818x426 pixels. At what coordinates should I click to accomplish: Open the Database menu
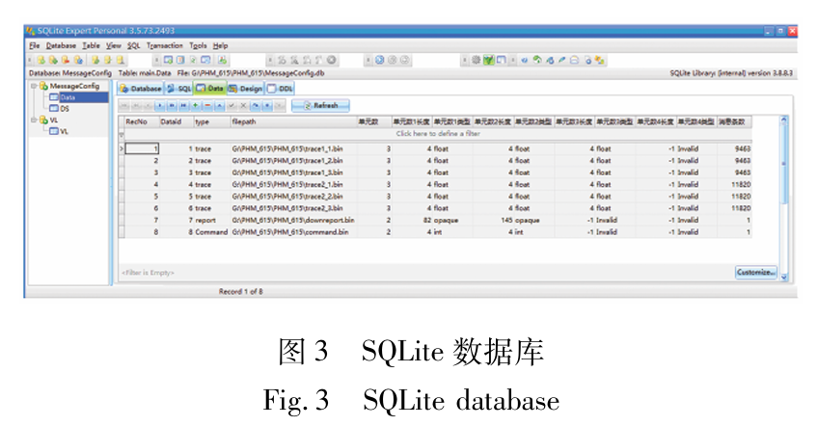tap(61, 45)
